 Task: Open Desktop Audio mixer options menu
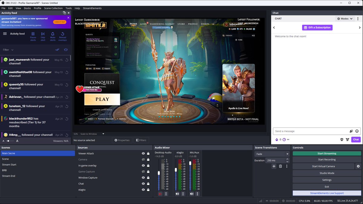click(166, 194)
